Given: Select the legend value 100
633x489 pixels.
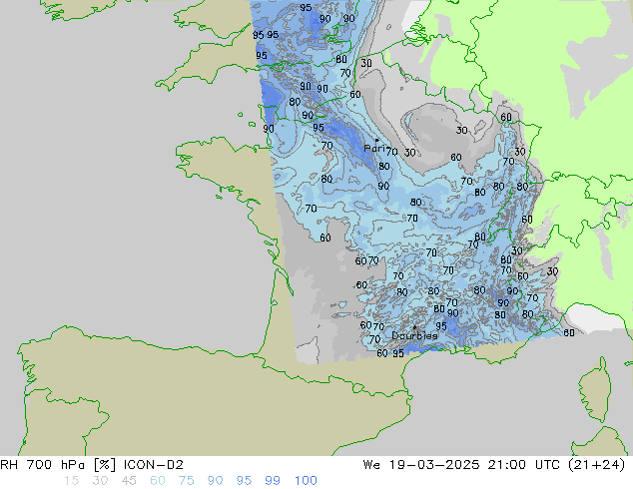Looking at the screenshot, I should click(x=306, y=481).
